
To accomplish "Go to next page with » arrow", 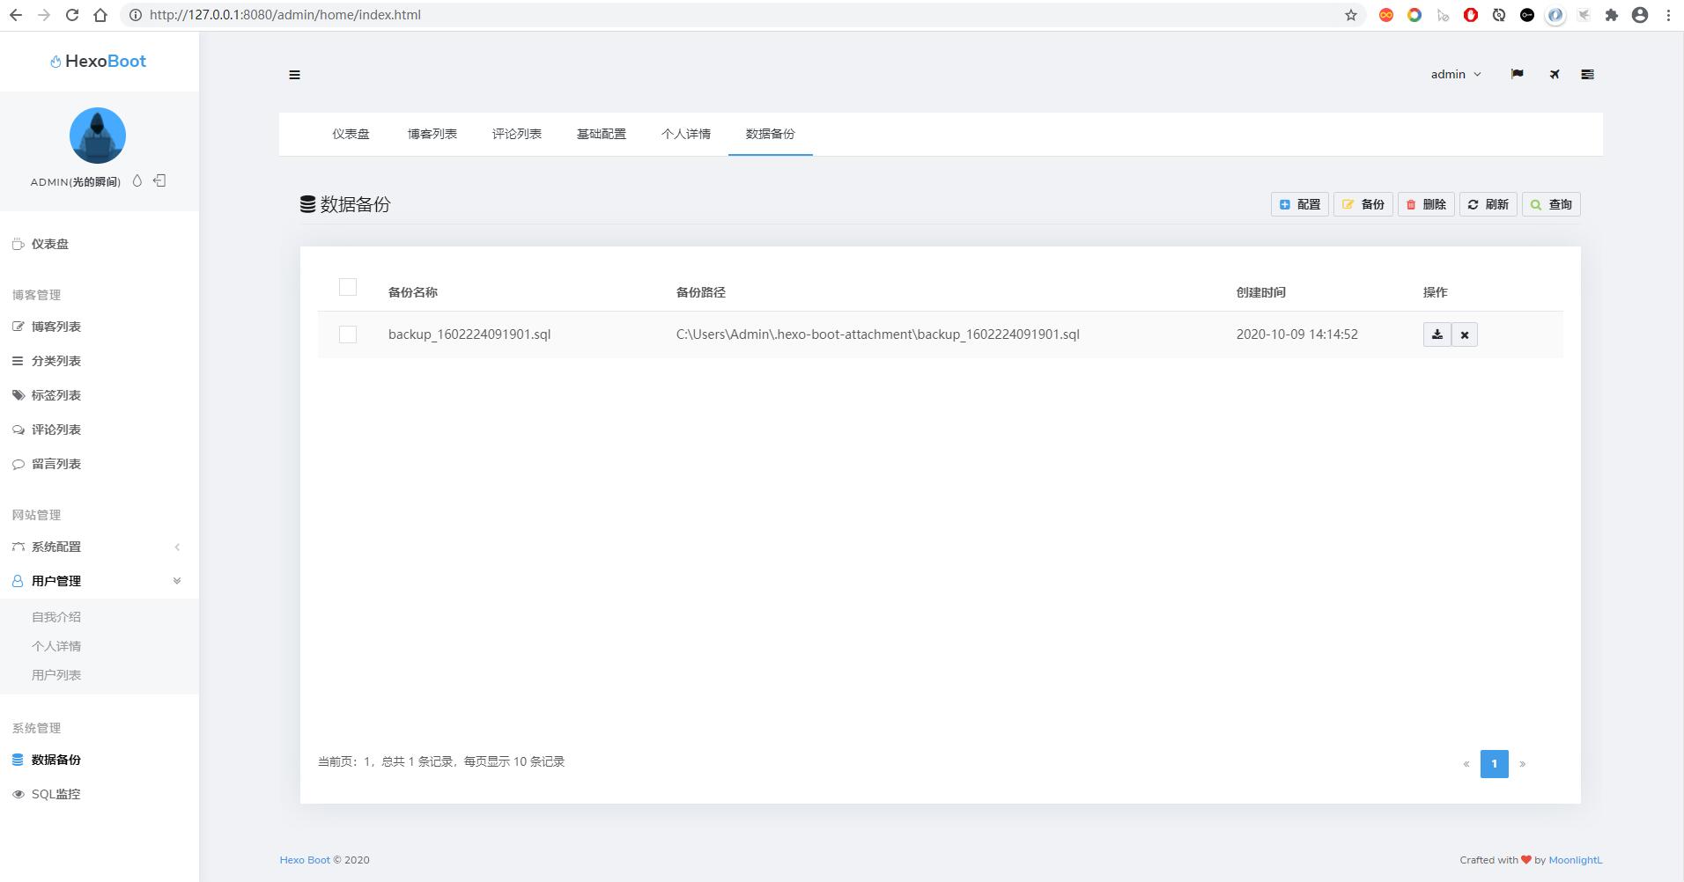I will 1522,764.
